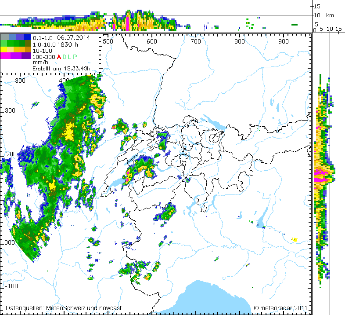Click the 'km' unit label
The image size is (345, 315).
tap(330, 15)
